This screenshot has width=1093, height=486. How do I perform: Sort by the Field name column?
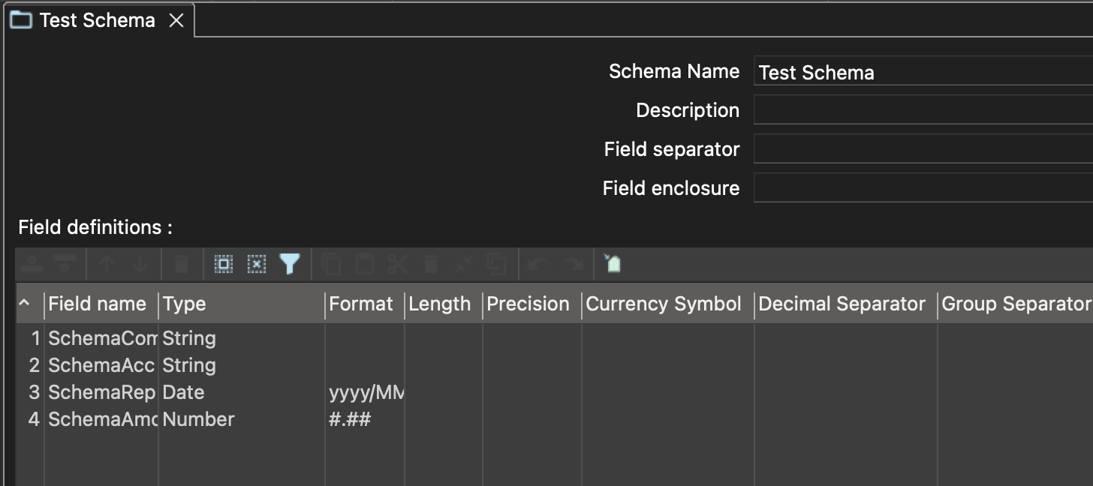pos(98,304)
